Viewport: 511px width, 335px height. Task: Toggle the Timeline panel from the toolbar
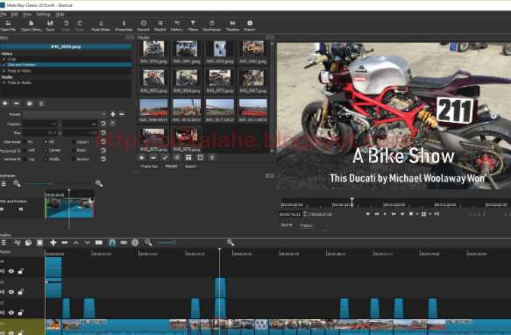[232, 25]
